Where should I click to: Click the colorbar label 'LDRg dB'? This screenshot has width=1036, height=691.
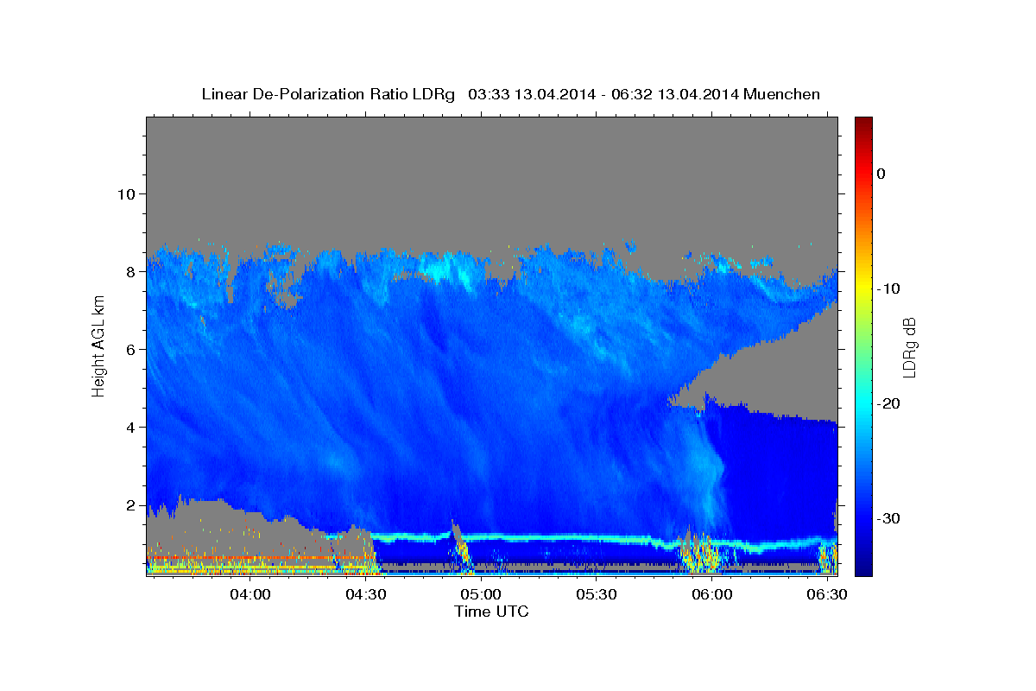click(909, 346)
